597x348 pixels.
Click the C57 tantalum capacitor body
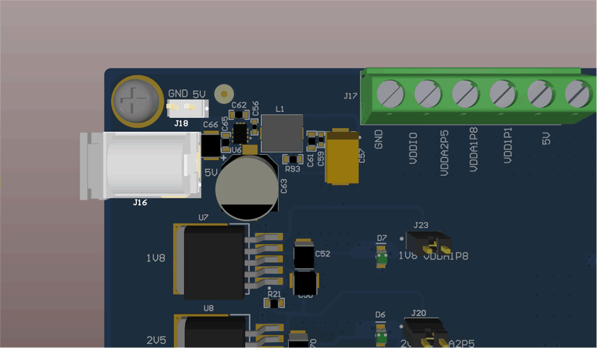point(342,156)
